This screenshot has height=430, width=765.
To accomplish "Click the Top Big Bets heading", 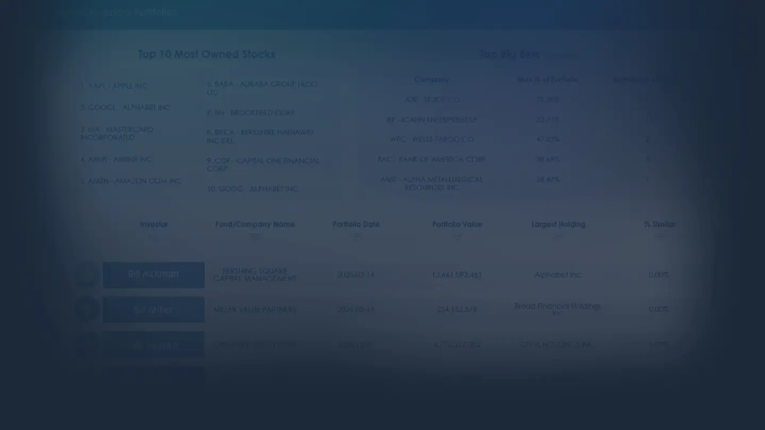I will coord(509,54).
